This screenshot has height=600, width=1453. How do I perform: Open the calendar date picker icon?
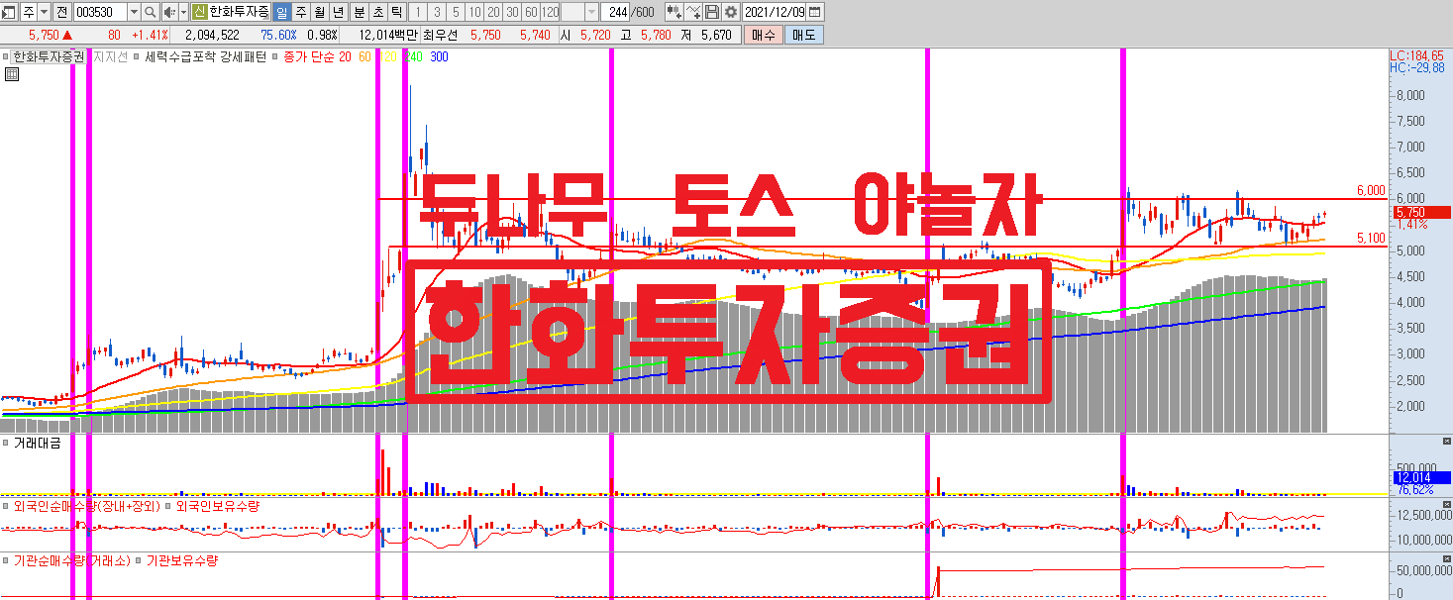814,12
